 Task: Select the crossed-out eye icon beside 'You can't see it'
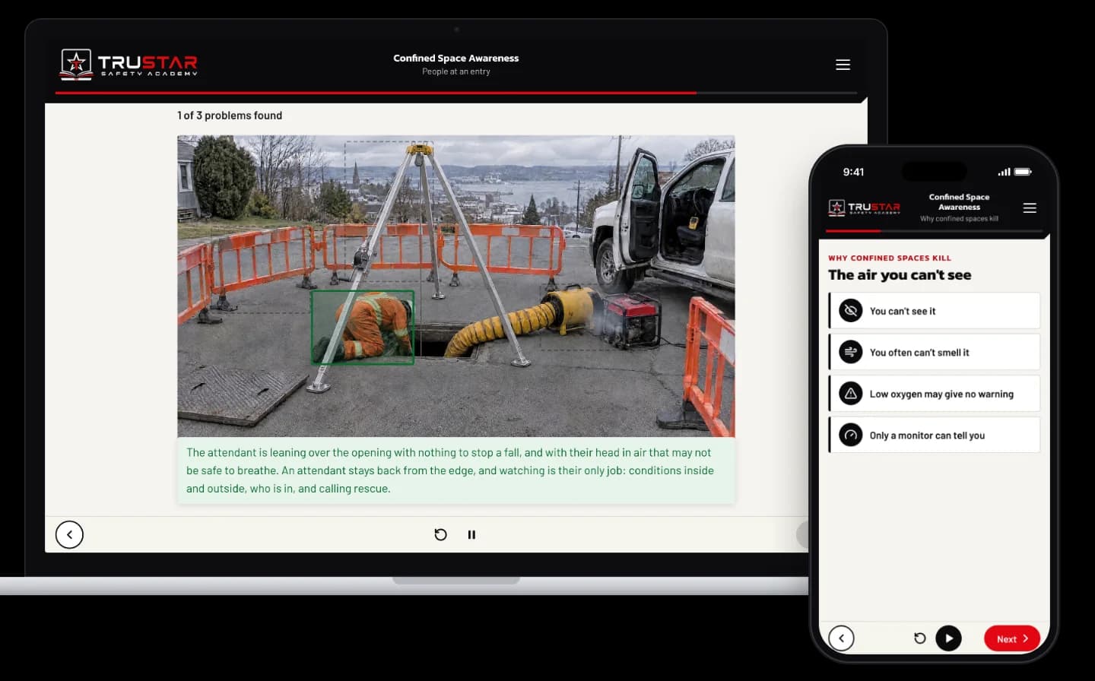pos(851,311)
